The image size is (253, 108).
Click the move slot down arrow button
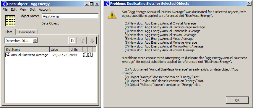(x=92, y=40)
